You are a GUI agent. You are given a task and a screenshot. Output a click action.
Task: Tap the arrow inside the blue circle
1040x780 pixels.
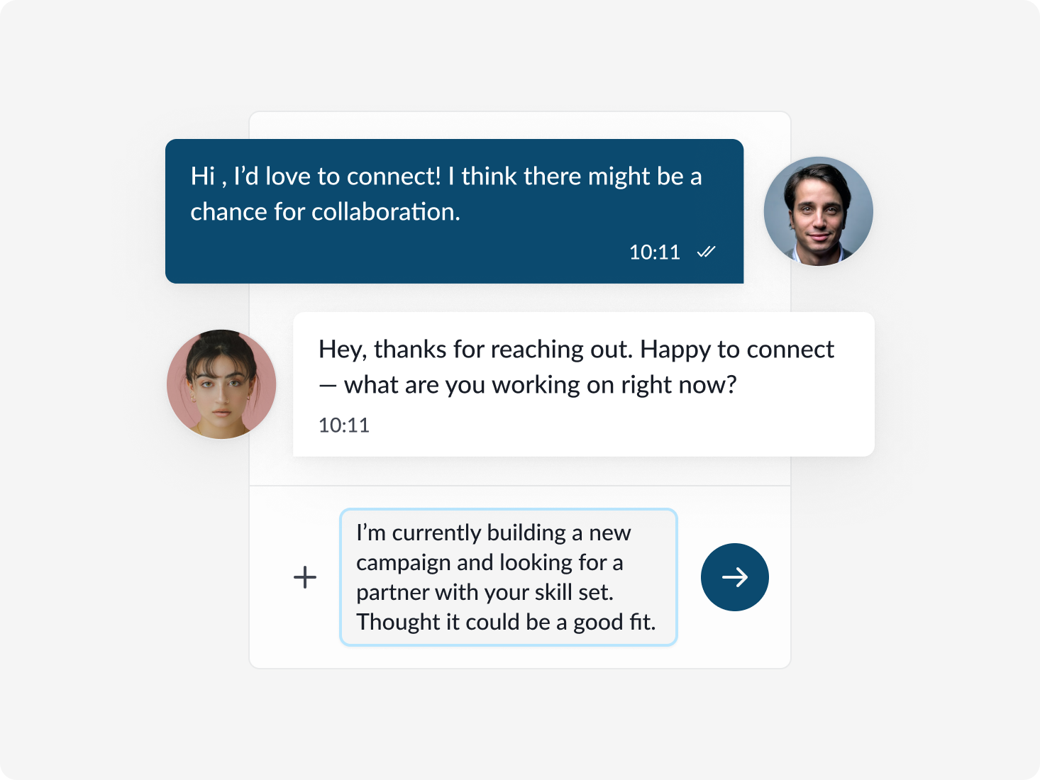(734, 577)
